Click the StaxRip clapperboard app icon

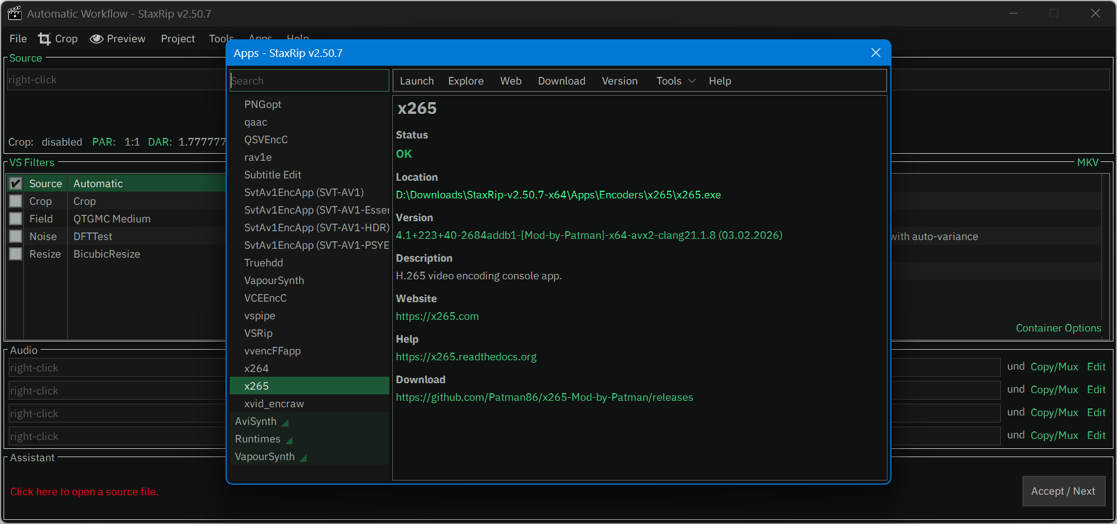pyautogui.click(x=15, y=13)
